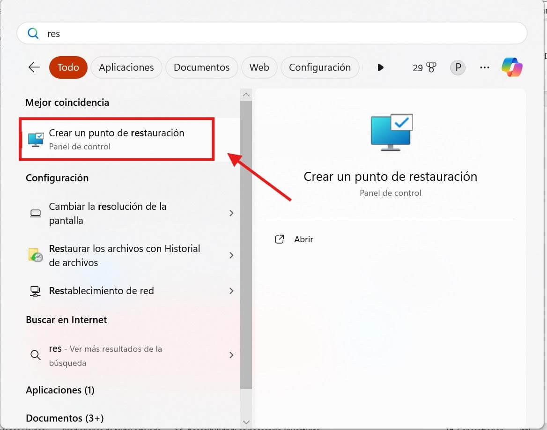Expand Cambiar la resolución de la pantalla options

point(231,213)
